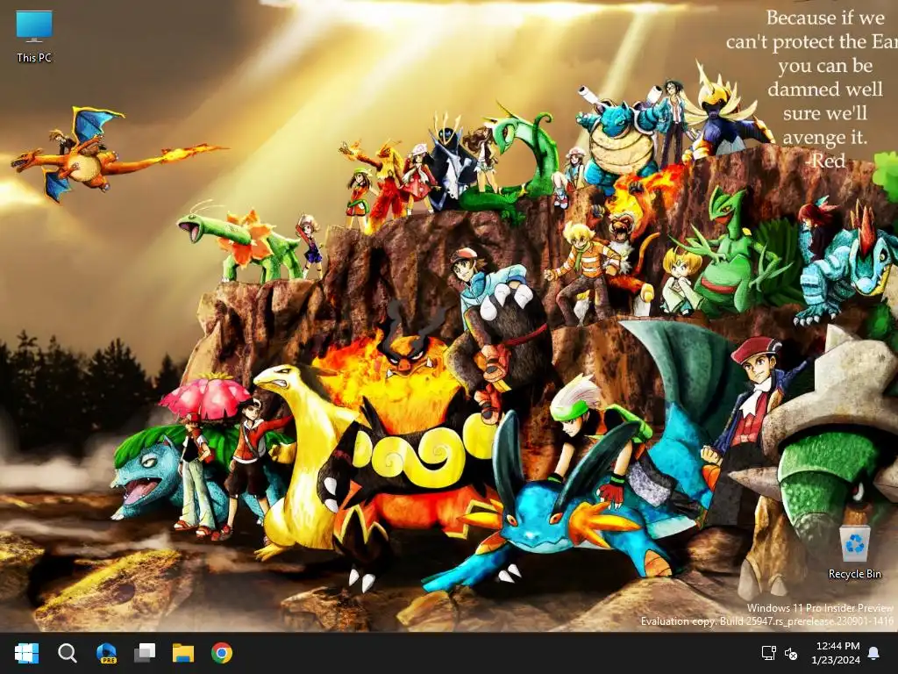Screen dimensions: 898x674
Task: Launch Google Chrome from taskbar
Action: [222, 653]
